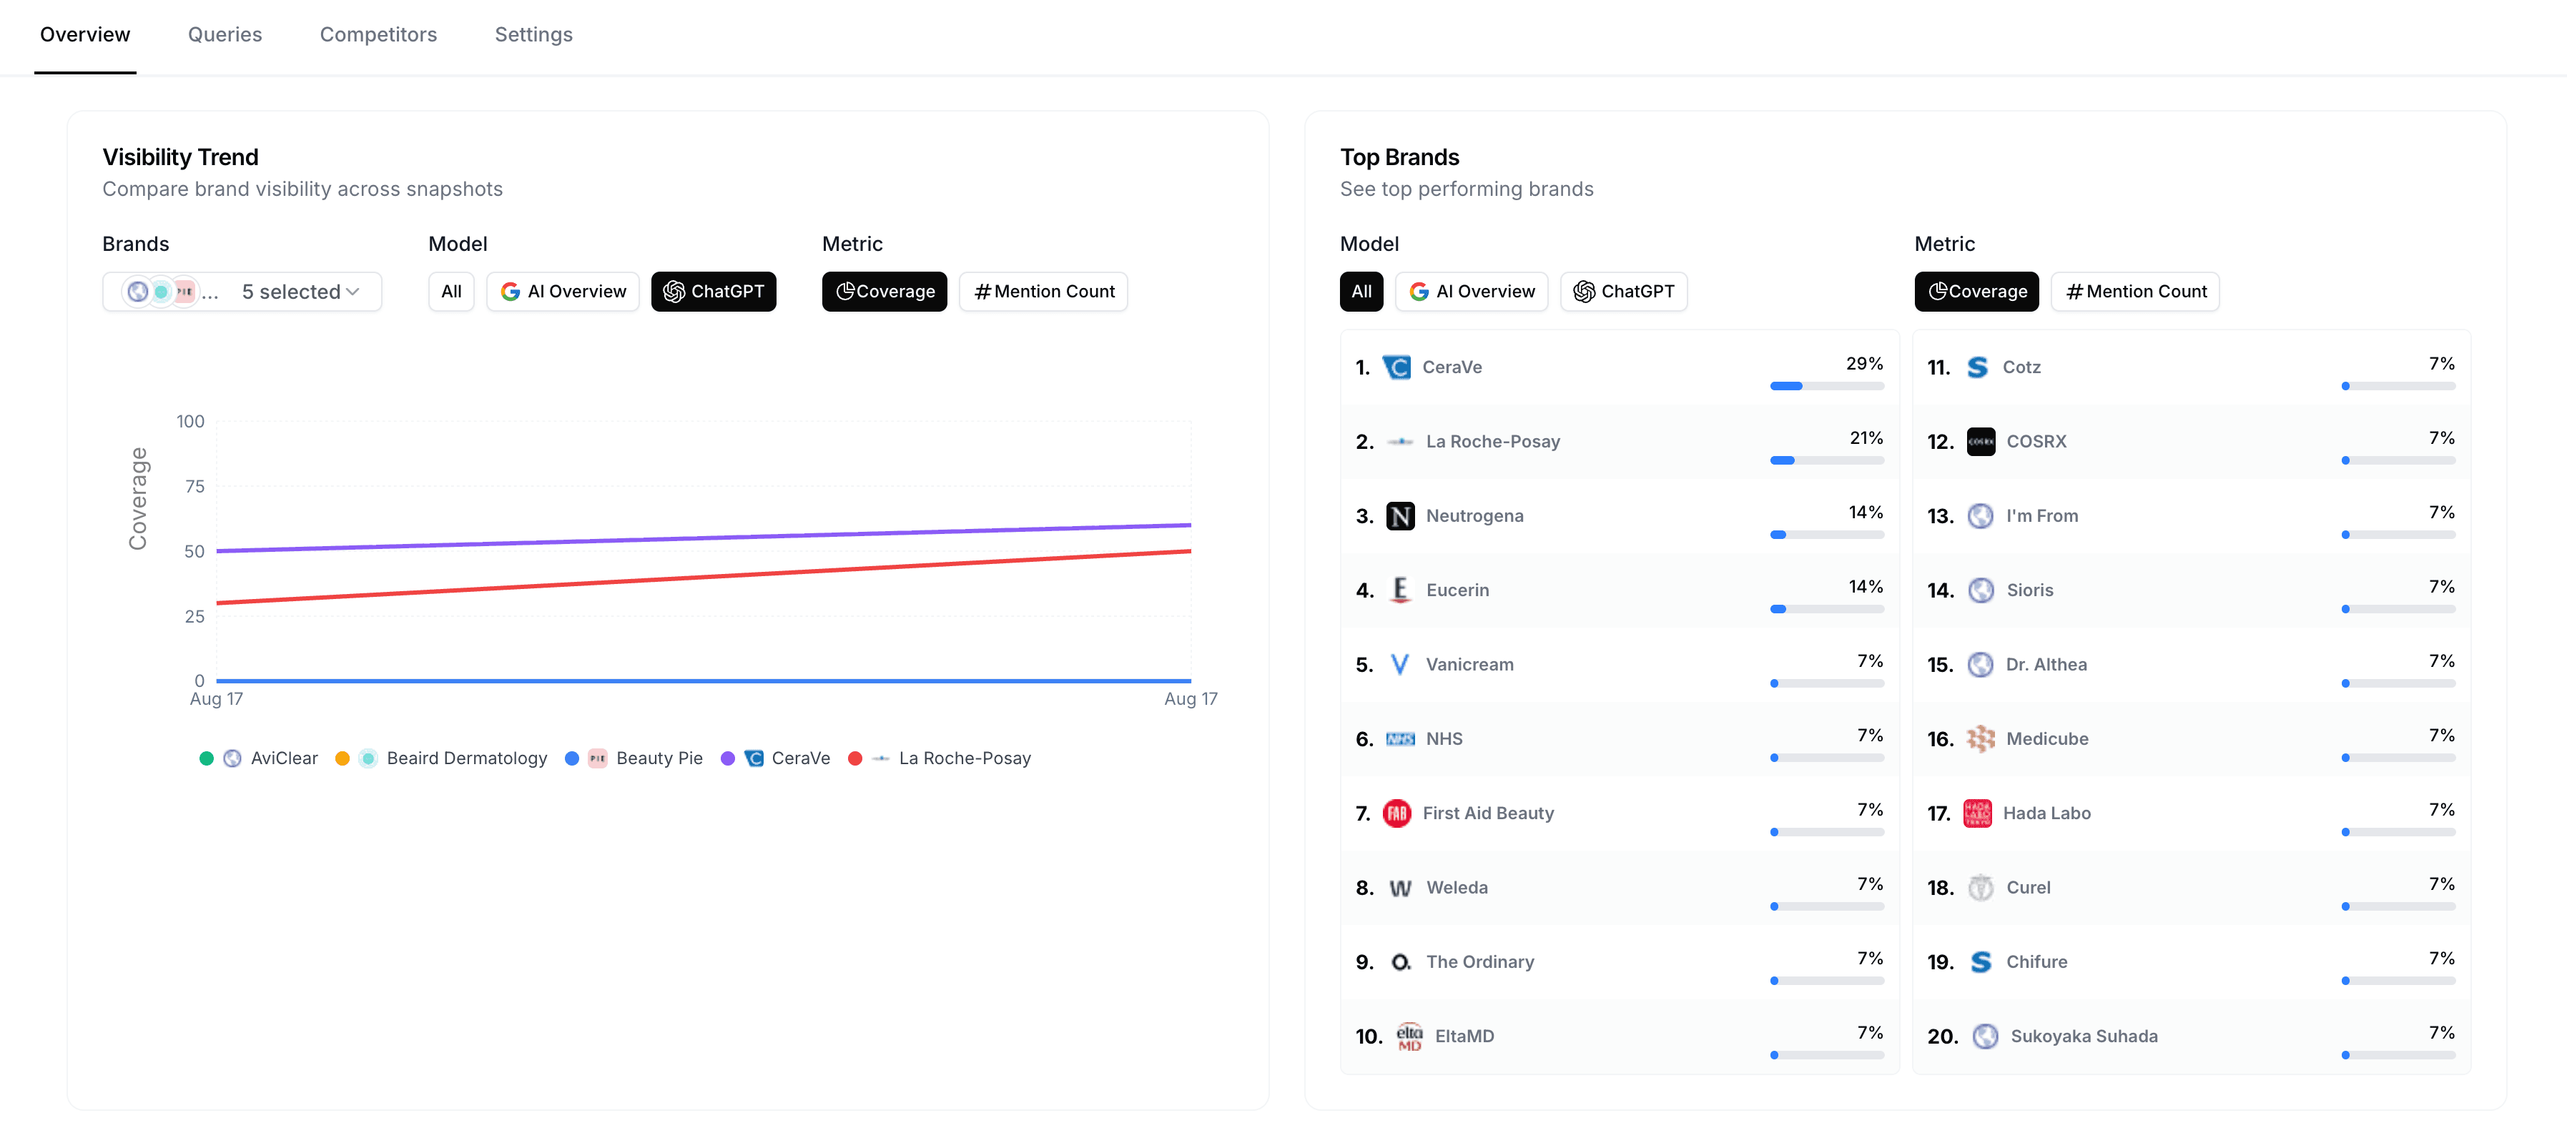Click La Roche-Posay red legend color dot
Viewport: 2567px width, 1138px height.
pos(855,758)
